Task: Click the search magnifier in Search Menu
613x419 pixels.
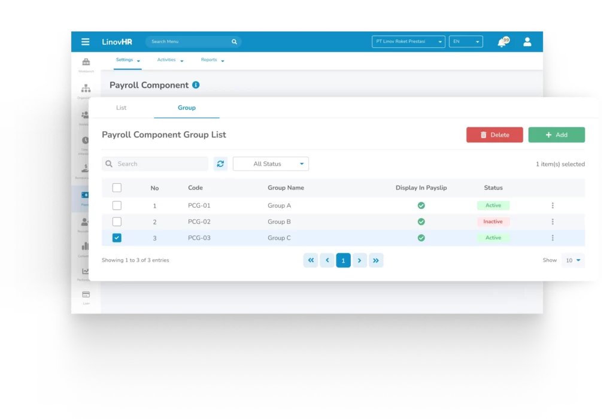Action: [234, 41]
